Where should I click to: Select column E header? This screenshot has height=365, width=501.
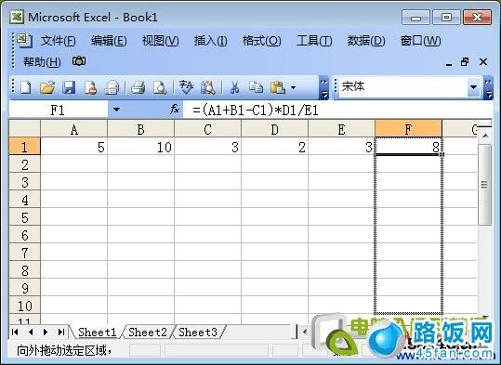coord(341,129)
